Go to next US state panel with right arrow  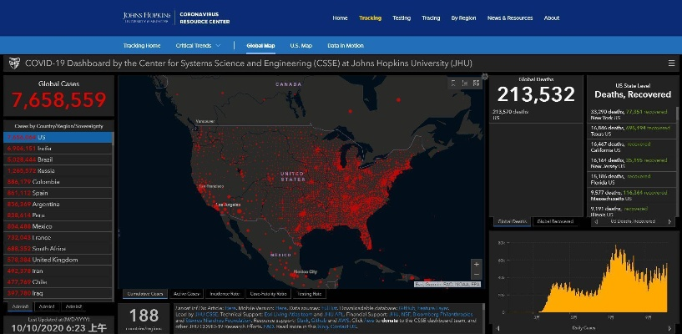[669, 222]
